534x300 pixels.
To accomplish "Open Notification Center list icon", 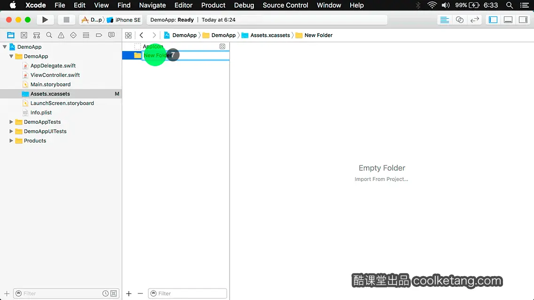I will point(525,5).
